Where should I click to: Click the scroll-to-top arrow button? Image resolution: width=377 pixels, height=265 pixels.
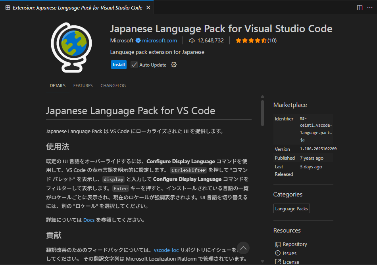click(x=243, y=248)
